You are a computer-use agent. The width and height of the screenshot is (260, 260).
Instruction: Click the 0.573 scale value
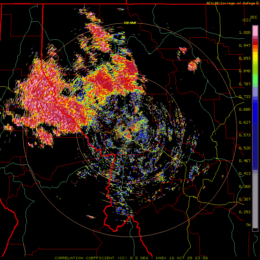(245, 135)
